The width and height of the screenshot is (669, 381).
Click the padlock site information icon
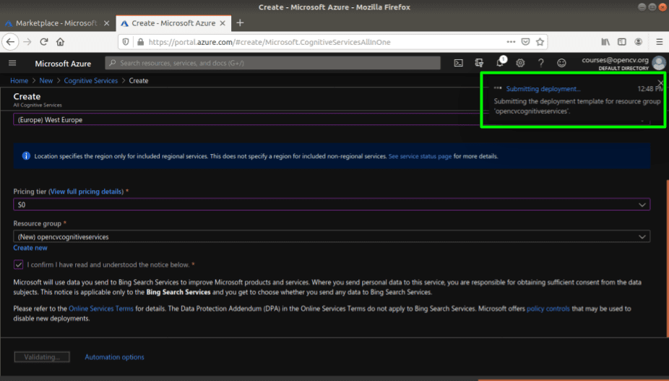[140, 42]
